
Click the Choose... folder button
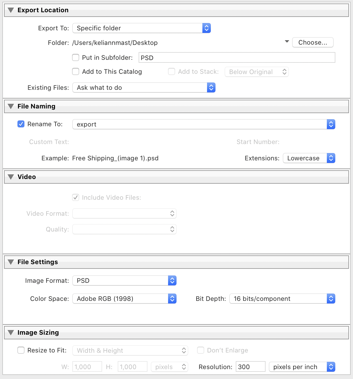[313, 43]
